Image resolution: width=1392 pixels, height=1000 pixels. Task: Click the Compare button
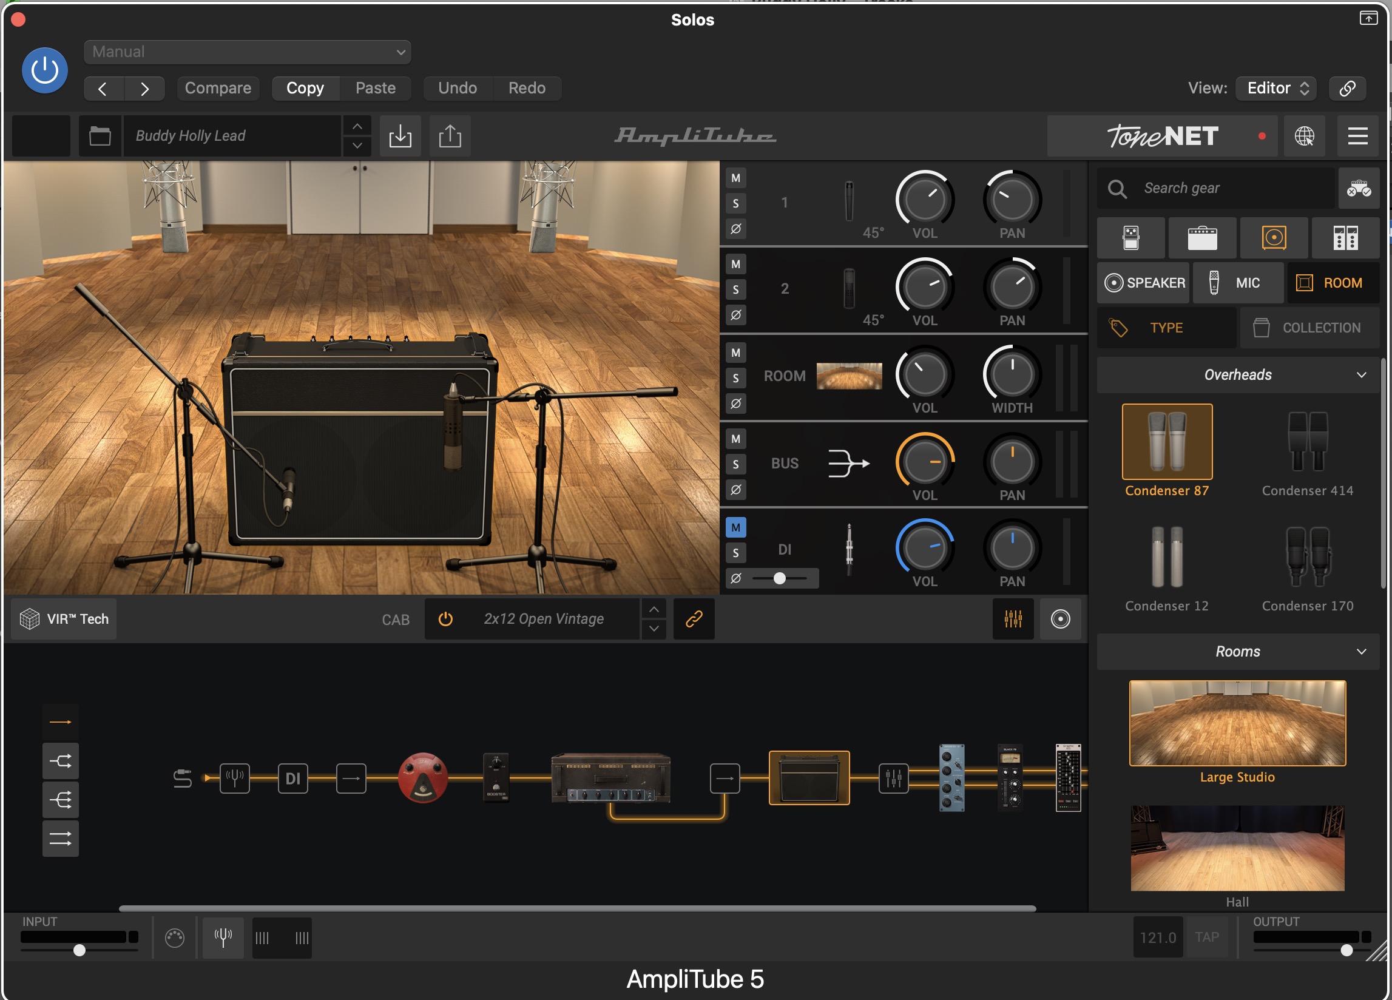tap(218, 88)
